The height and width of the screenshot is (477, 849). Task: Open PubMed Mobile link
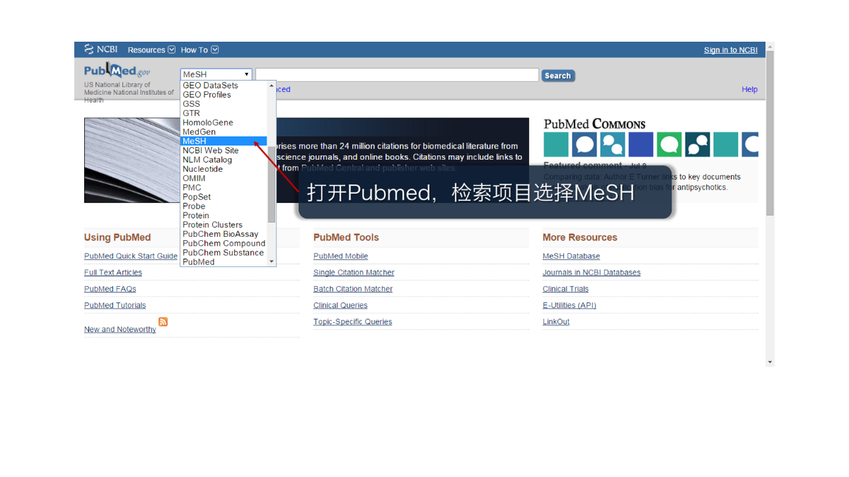[341, 257]
